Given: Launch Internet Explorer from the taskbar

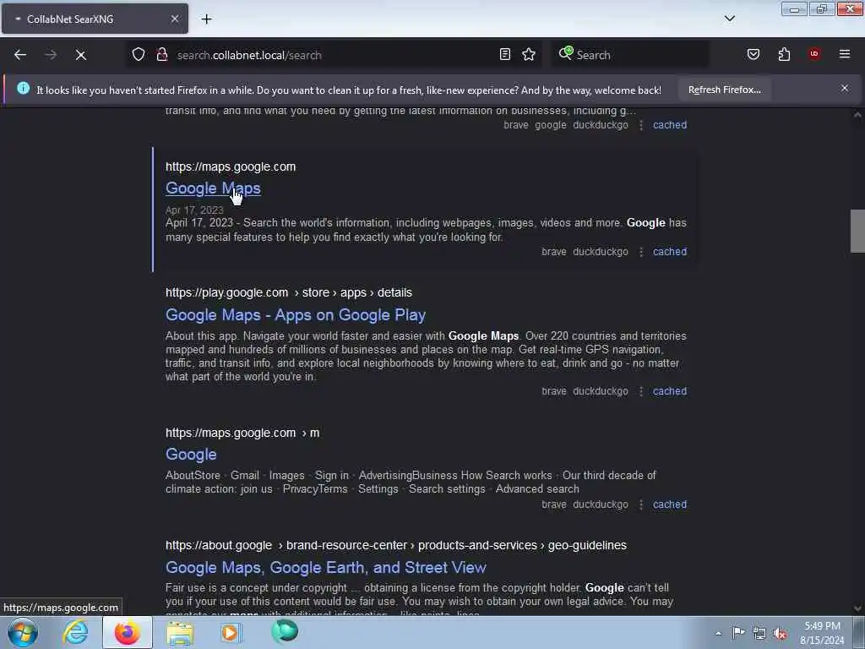Looking at the screenshot, I should pos(75,632).
